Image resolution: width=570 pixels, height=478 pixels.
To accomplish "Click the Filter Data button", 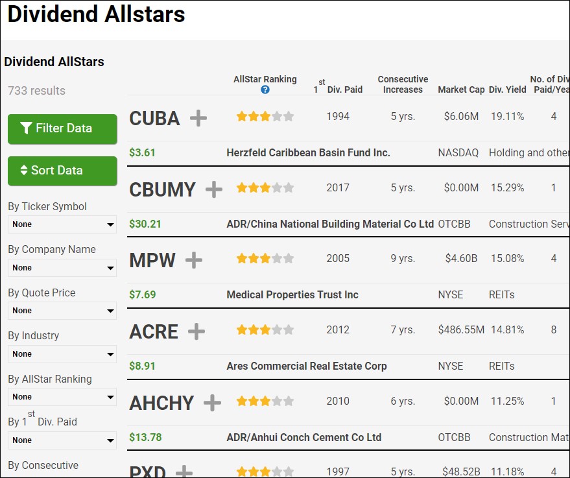I will click(x=62, y=128).
